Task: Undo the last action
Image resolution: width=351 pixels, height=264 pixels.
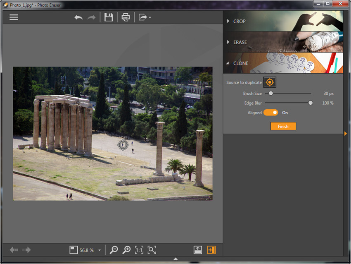Action: [78, 17]
